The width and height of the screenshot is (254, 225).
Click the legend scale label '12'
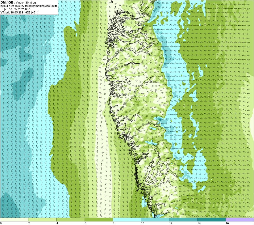click(171, 223)
